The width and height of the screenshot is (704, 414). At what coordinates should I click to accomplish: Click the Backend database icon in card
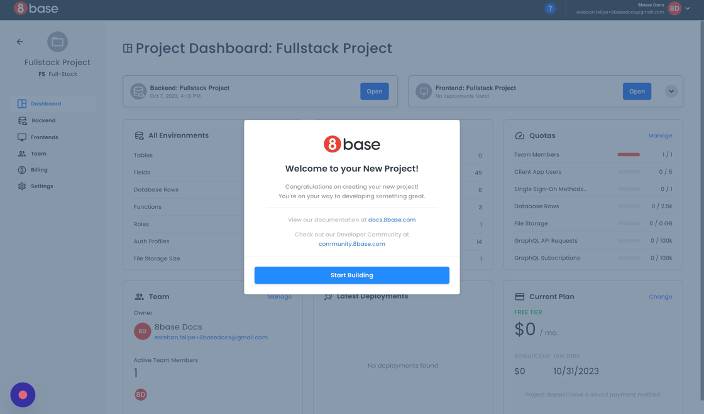click(138, 92)
